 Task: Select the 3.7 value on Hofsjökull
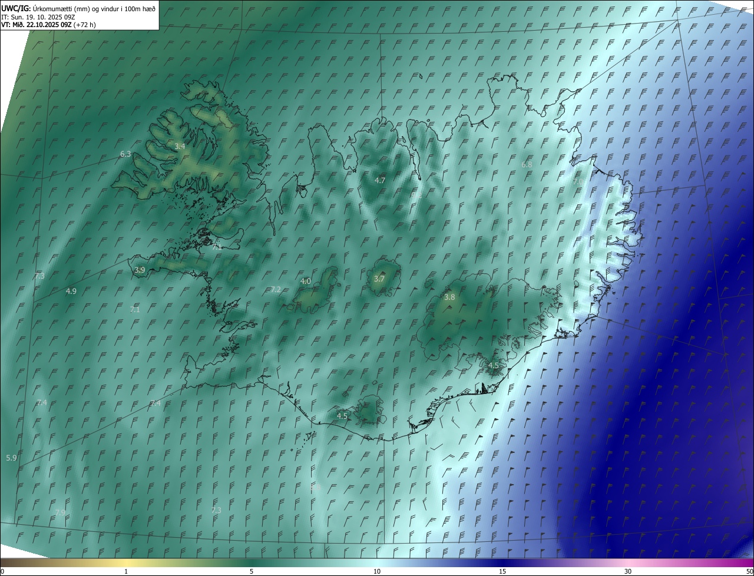click(379, 279)
